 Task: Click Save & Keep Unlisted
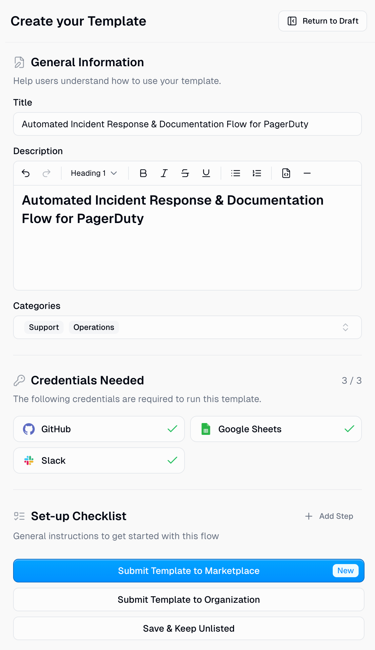tap(189, 628)
